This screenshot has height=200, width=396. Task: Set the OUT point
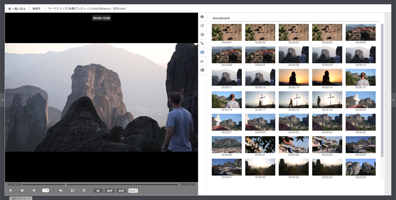click(110, 191)
